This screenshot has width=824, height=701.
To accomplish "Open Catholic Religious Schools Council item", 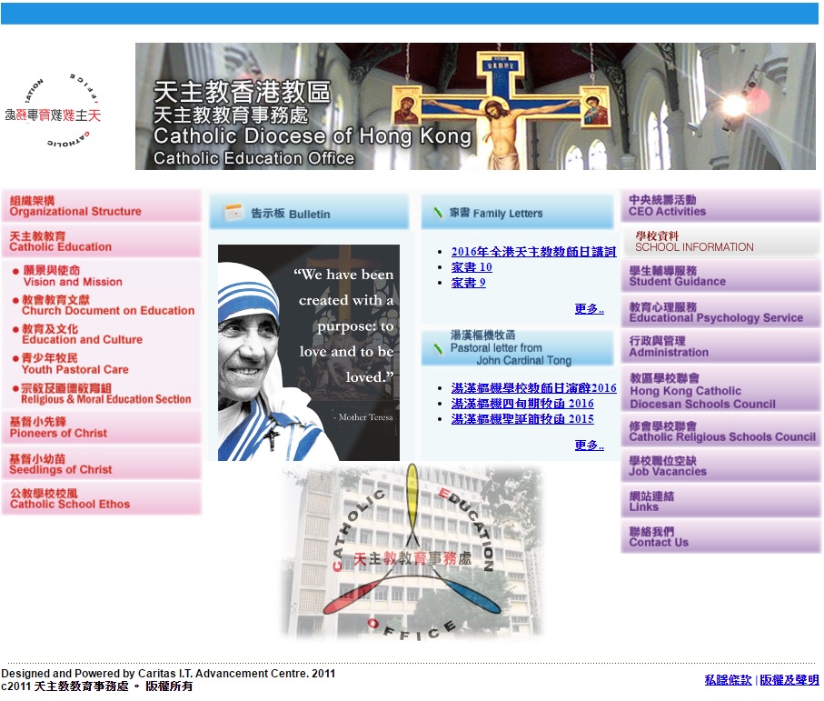I will (720, 431).
